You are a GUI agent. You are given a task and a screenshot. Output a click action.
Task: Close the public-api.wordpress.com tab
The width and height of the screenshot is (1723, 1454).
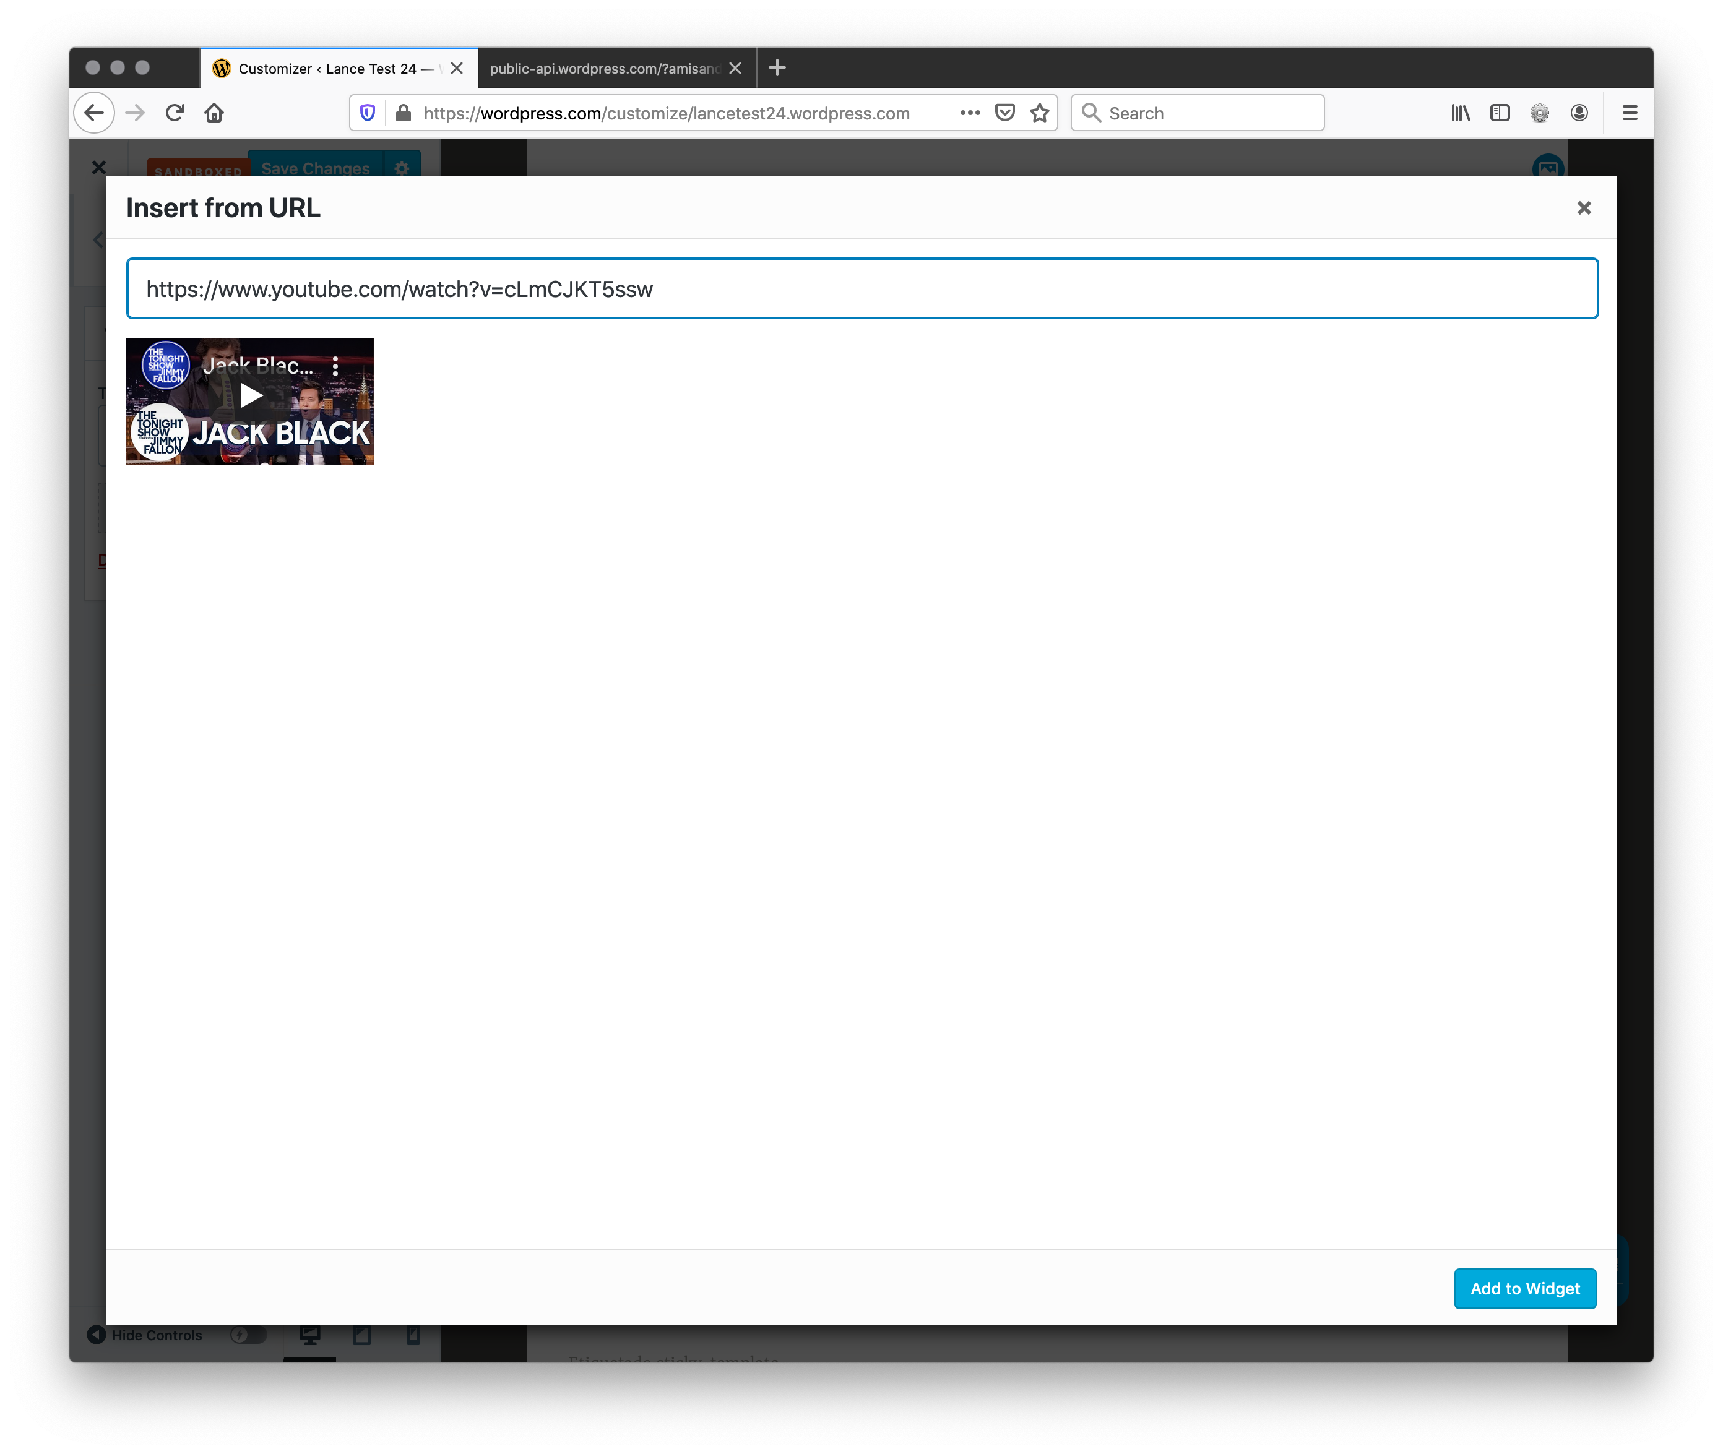pos(735,69)
